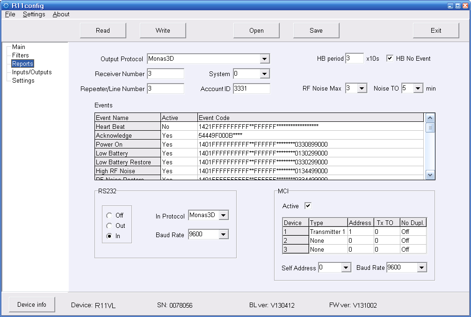Select the RS232 Off radio button
The image size is (471, 317).
coord(109,215)
